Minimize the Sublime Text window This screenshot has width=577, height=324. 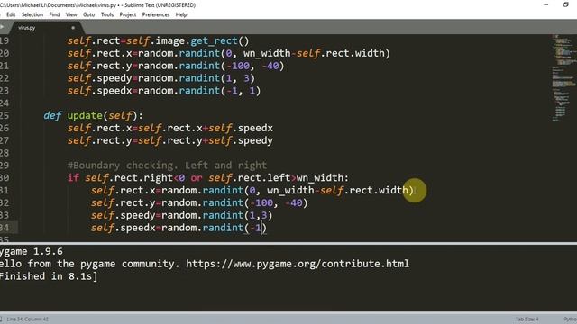(545, 4)
